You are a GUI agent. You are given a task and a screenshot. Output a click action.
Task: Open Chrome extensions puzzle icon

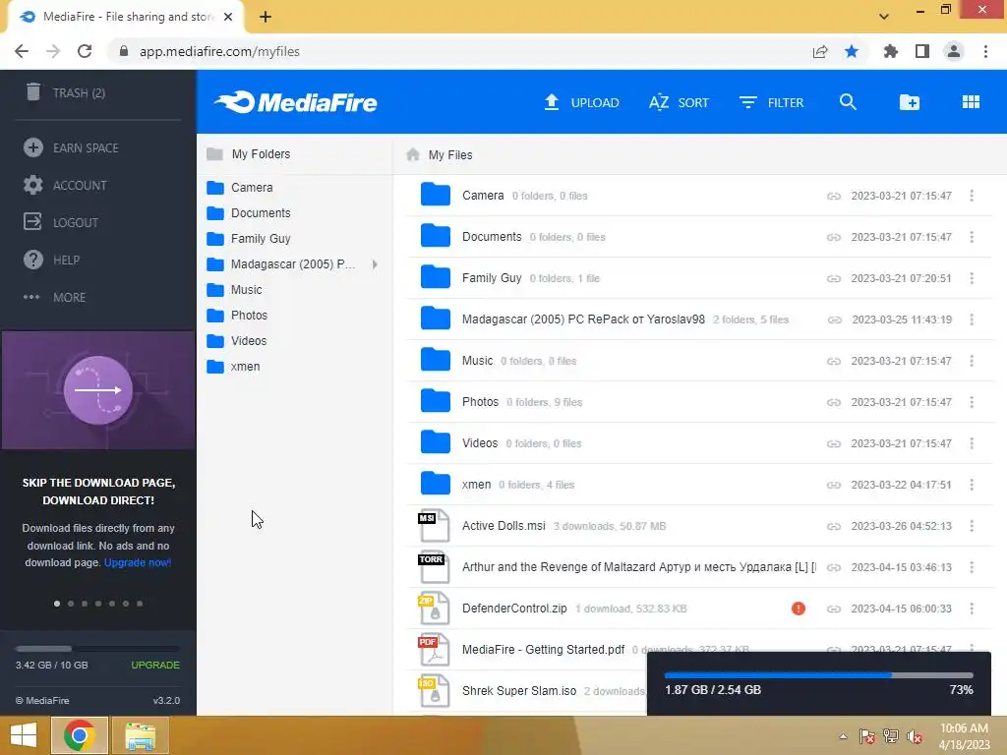pos(890,51)
